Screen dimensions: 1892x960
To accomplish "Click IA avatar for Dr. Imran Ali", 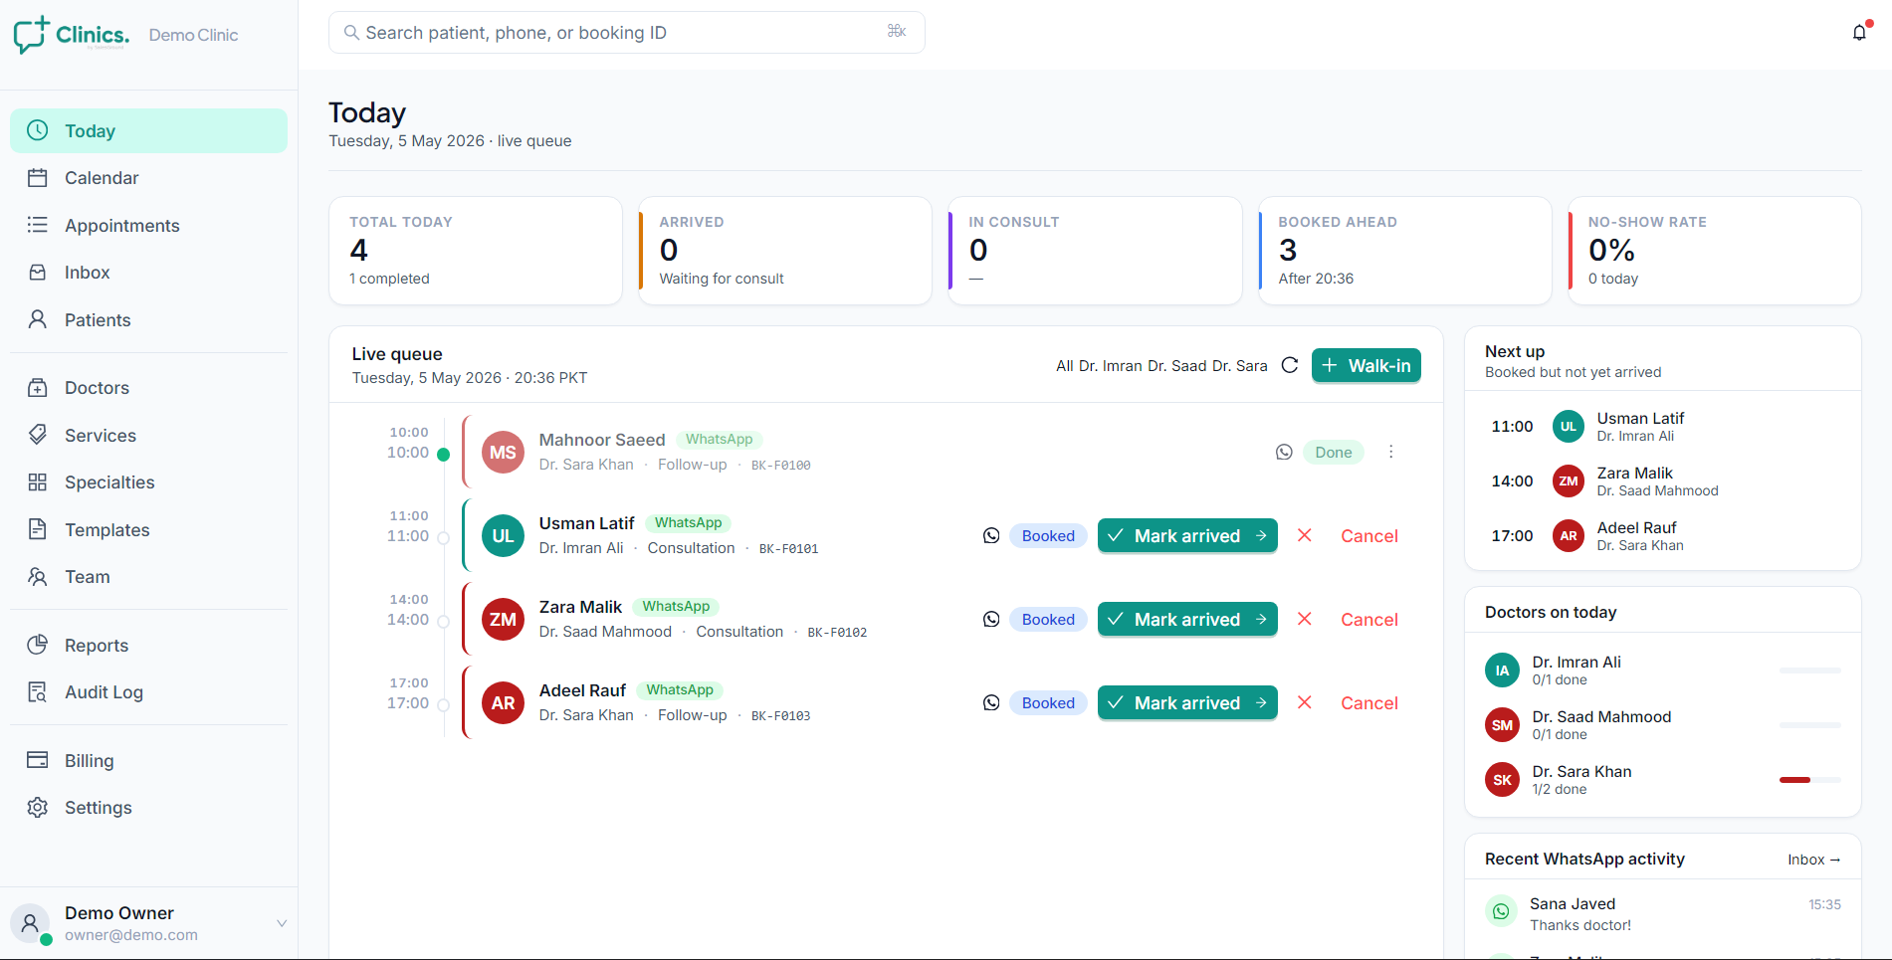I will pyautogui.click(x=1502, y=671).
